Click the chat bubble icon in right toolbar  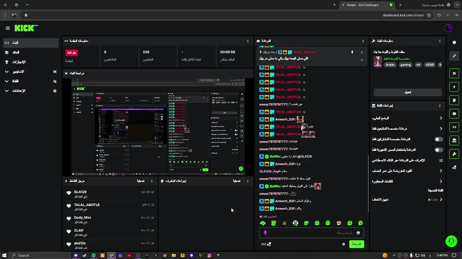(x=454, y=114)
